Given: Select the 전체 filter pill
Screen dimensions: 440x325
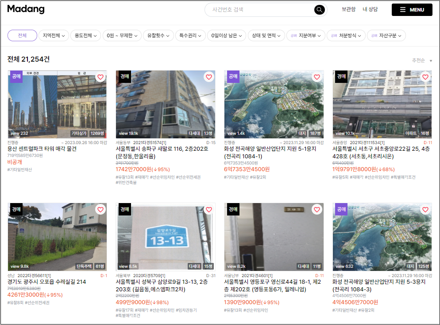Looking at the screenshot, I should pos(22,35).
